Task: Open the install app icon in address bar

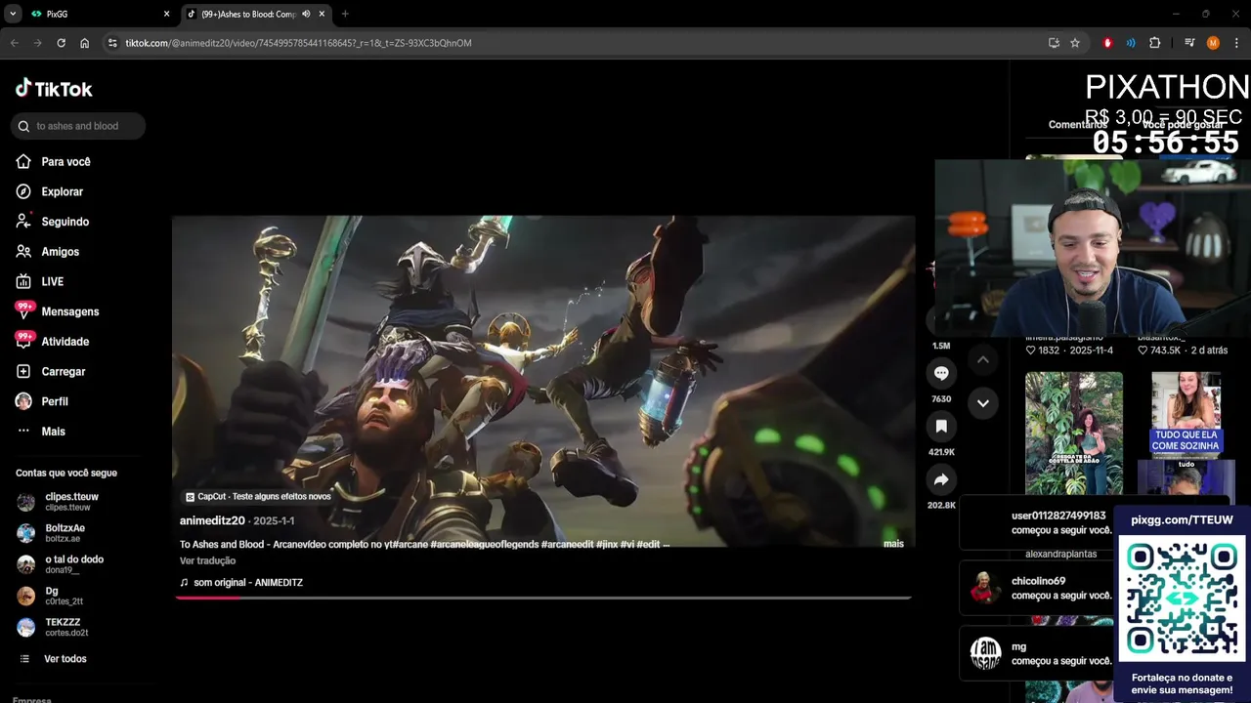Action: (1054, 43)
